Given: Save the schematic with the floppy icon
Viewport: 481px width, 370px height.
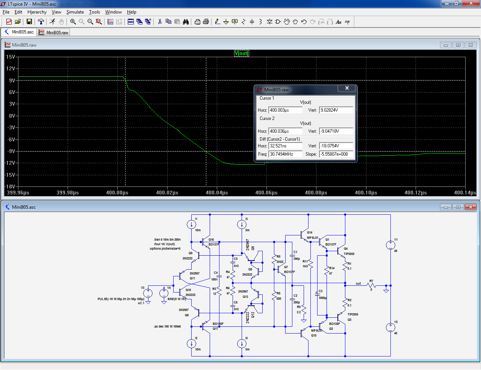Looking at the screenshot, I should coord(29,22).
